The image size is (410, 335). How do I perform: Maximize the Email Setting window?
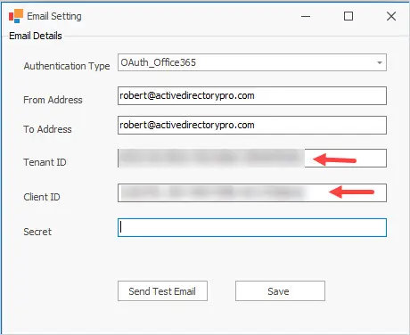pyautogui.click(x=348, y=16)
